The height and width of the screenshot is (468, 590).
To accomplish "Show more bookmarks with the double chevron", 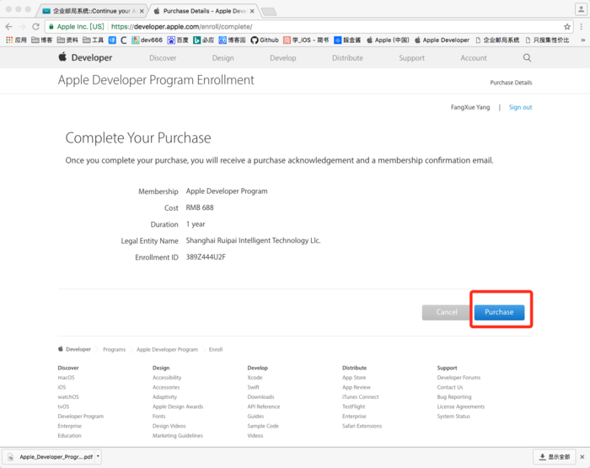I will 583,40.
